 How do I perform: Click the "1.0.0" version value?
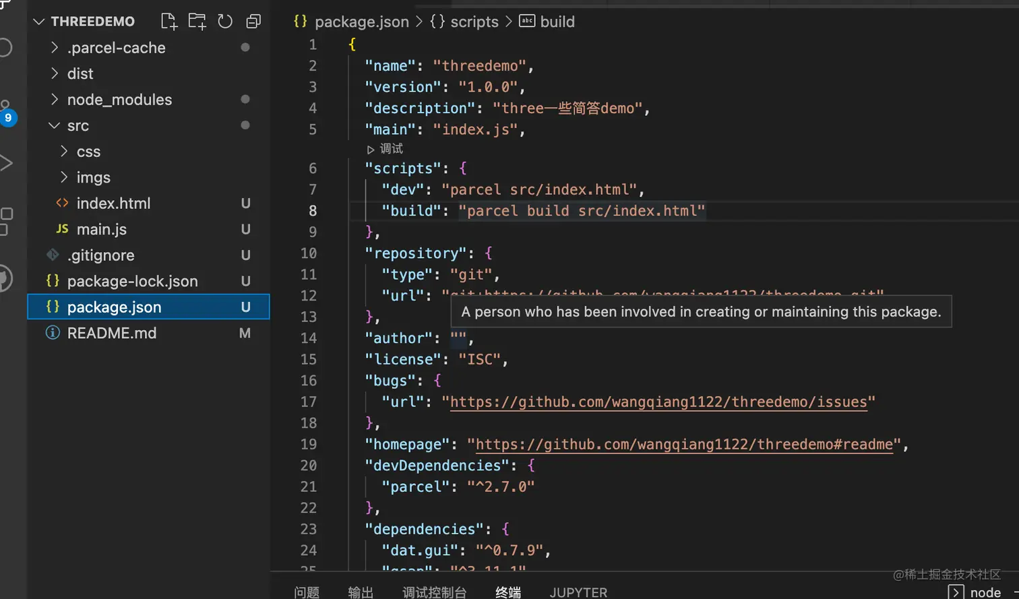pyautogui.click(x=488, y=87)
